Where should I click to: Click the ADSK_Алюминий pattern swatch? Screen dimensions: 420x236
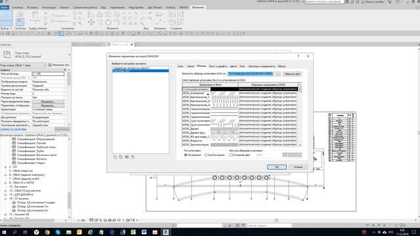coord(224,93)
